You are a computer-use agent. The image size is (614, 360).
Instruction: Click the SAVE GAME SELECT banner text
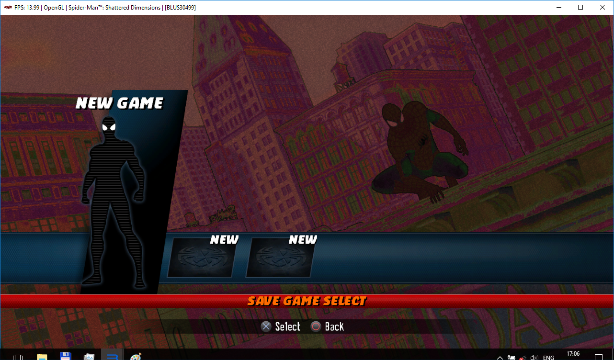pos(307,301)
